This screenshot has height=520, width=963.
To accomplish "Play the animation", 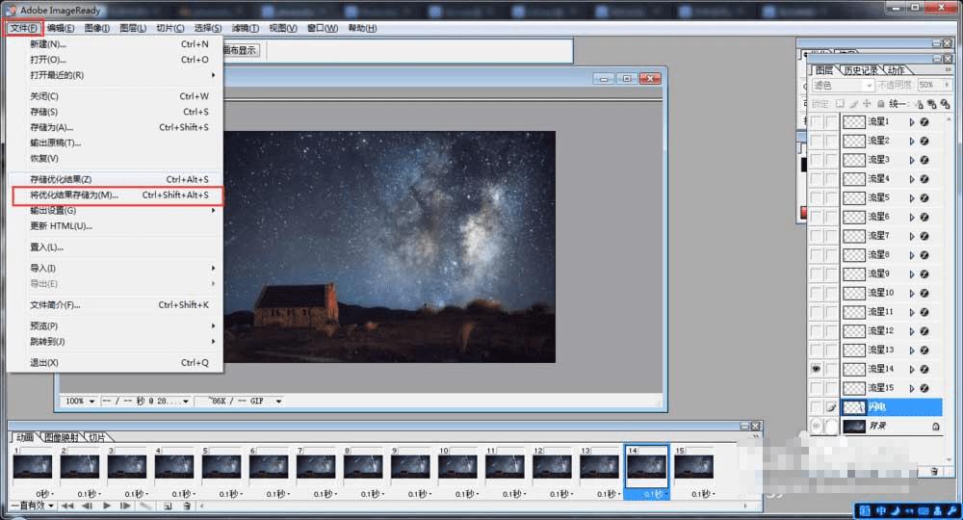I will [x=107, y=506].
